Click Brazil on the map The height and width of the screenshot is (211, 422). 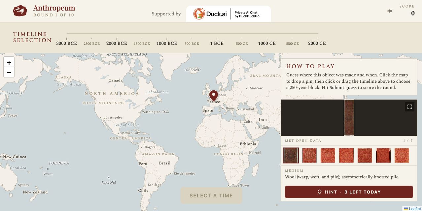coord(165,163)
